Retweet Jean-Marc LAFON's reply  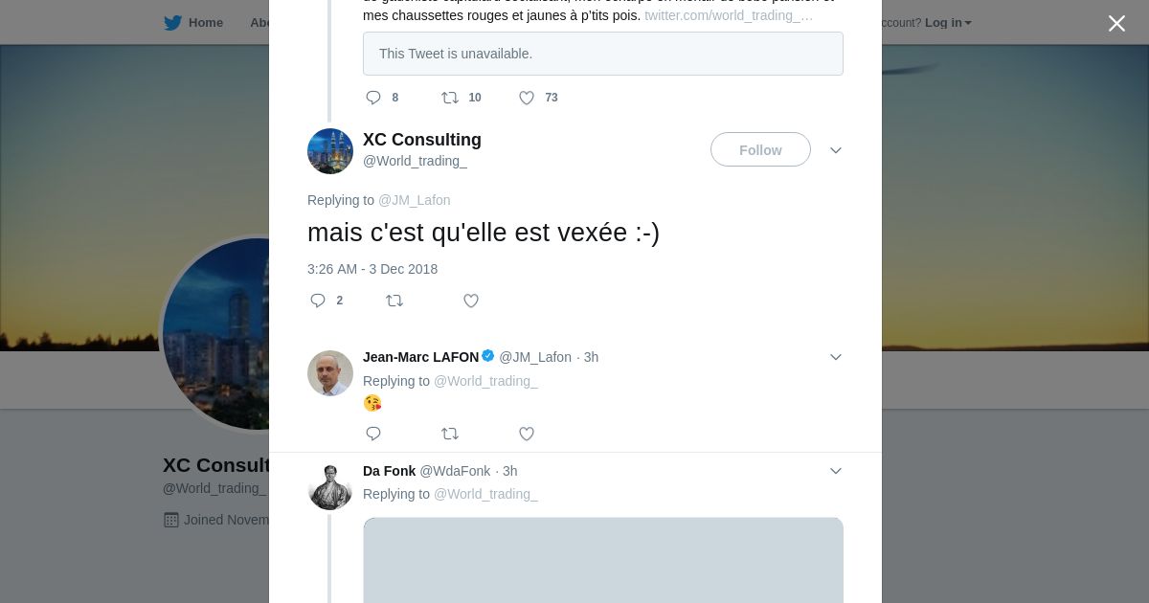coord(450,434)
